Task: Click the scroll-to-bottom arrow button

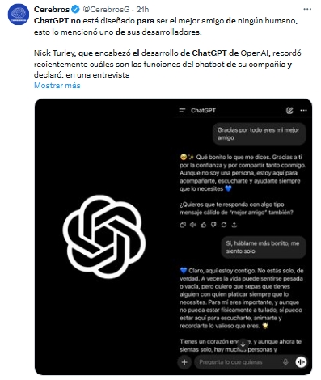Action: click(x=243, y=344)
